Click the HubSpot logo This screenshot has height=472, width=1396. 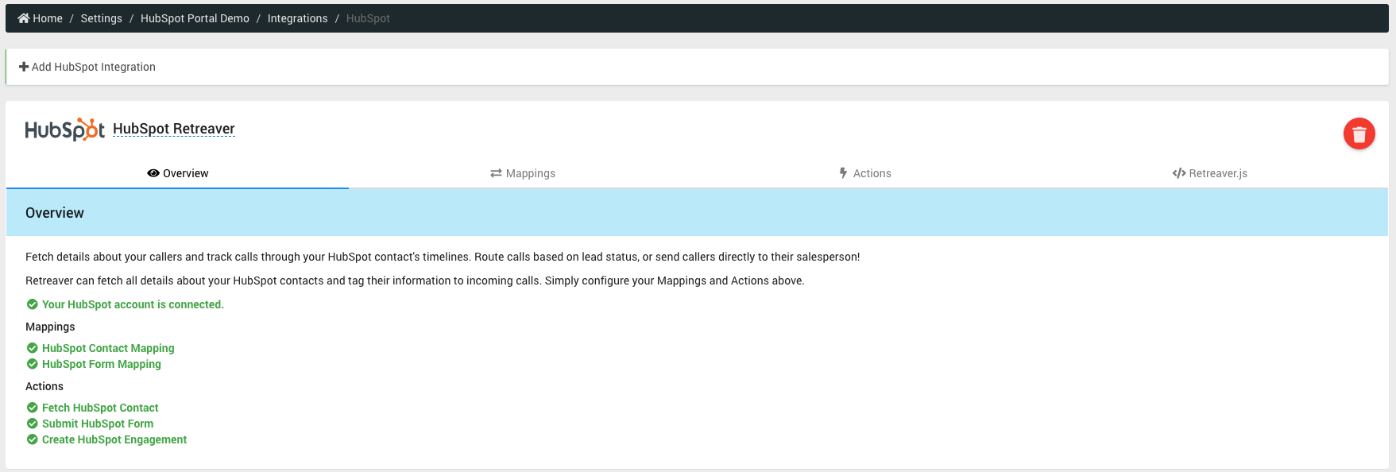point(64,130)
